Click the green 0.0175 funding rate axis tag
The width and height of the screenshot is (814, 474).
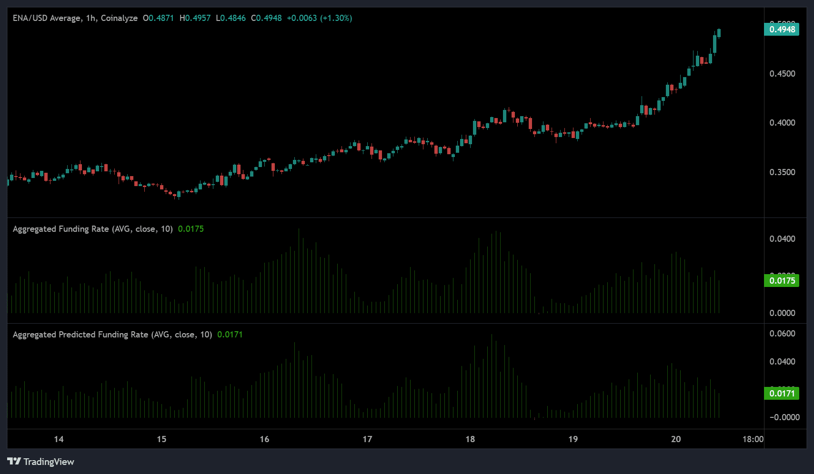(782, 281)
